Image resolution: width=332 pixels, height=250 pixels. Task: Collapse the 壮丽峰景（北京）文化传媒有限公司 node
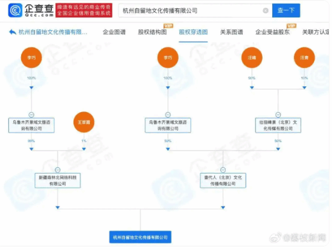point(278,114)
